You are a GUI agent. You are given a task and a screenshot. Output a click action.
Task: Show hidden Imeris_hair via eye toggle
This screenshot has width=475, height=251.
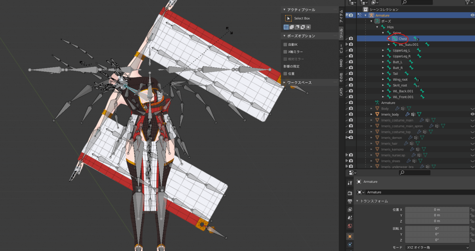coord(472,143)
